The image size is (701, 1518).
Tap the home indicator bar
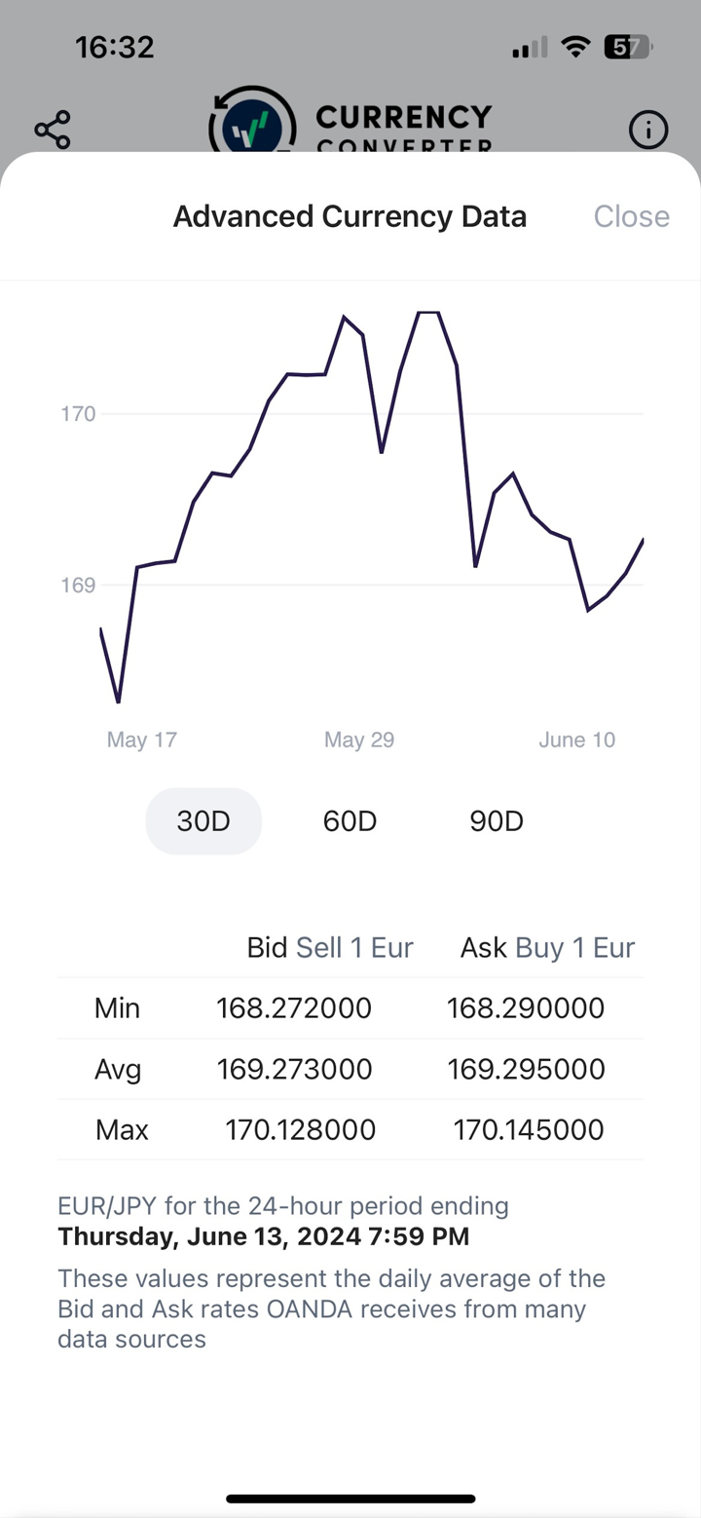tap(350, 1499)
